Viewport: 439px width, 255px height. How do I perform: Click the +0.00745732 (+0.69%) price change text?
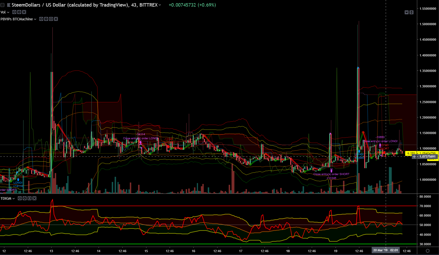coord(192,5)
